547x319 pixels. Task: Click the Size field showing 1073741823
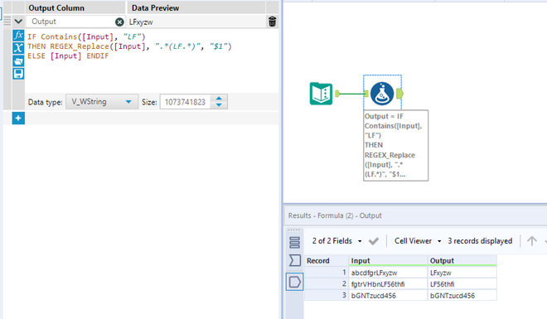[x=186, y=102]
